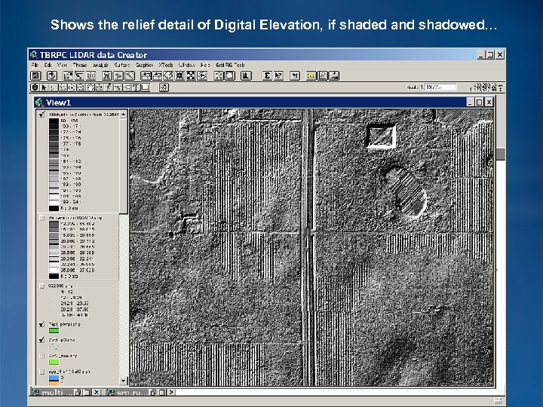Open the Theme menu
The width and height of the screenshot is (543, 407).
click(80, 65)
